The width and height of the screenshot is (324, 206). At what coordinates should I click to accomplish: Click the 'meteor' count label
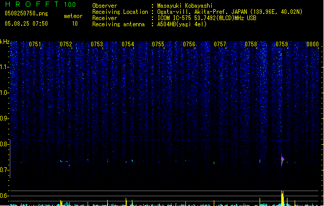[x=73, y=16]
